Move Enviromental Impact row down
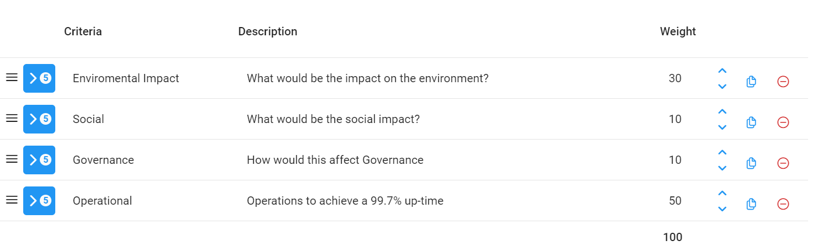Viewport: 823px width, 251px height. [722, 87]
